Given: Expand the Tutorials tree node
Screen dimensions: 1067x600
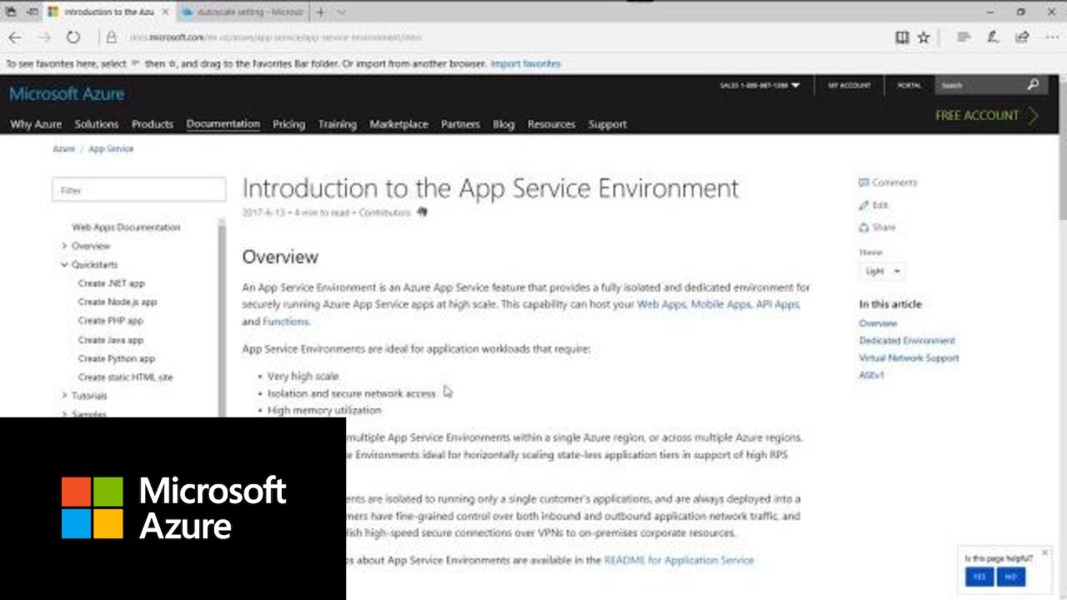Looking at the screenshot, I should 64,396.
